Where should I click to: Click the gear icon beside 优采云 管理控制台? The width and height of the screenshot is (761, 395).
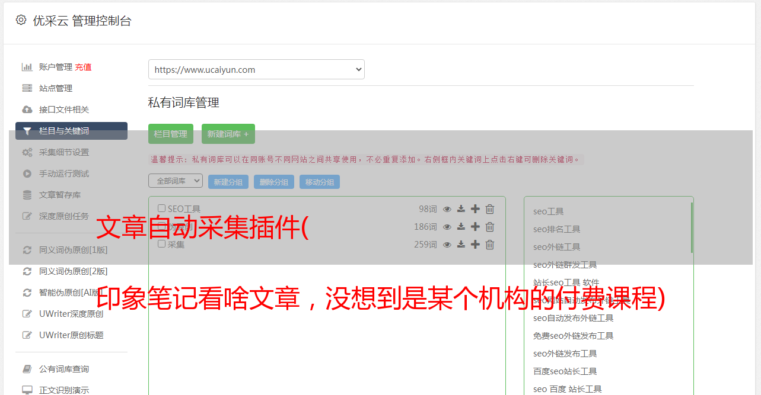(x=21, y=20)
